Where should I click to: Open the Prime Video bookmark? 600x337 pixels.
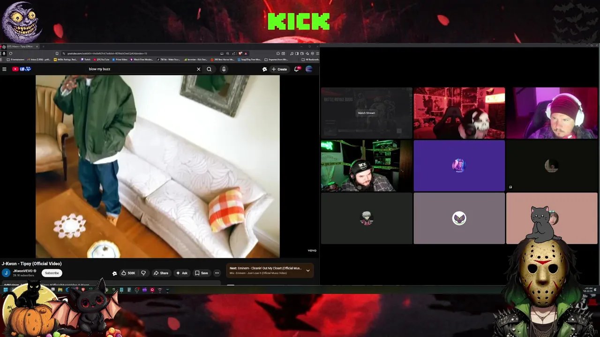point(119,59)
